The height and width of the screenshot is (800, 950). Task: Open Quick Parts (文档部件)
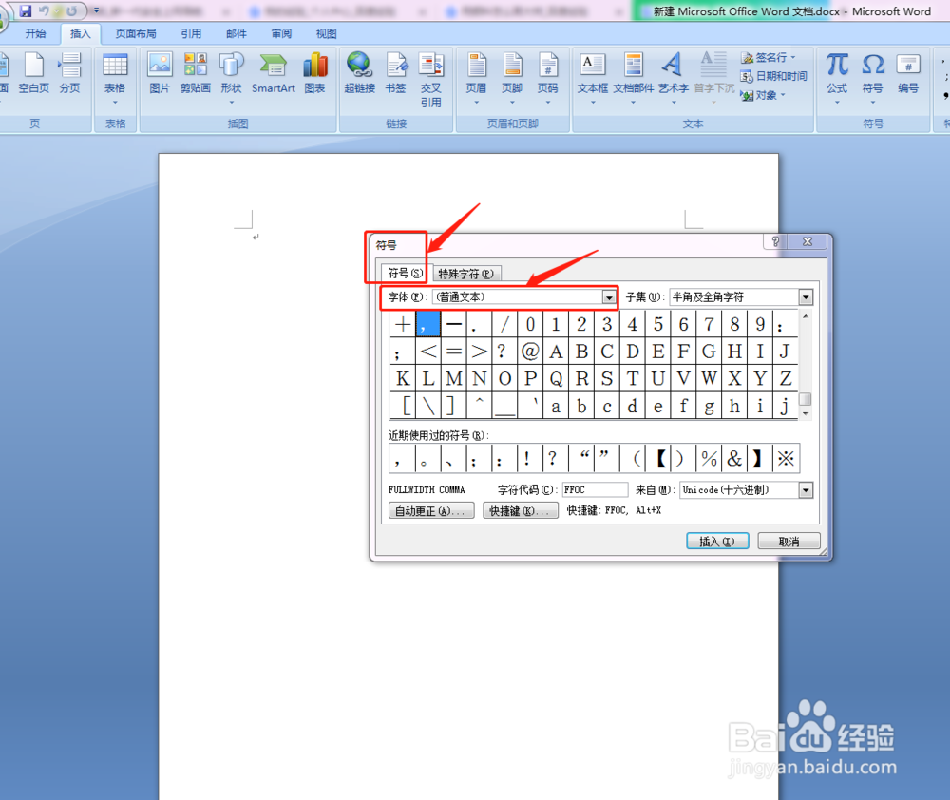click(633, 78)
